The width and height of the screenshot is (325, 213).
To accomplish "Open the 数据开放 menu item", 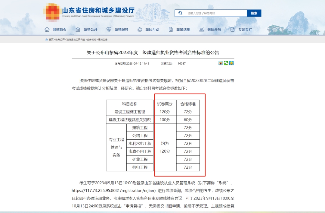I will (x=214, y=30).
